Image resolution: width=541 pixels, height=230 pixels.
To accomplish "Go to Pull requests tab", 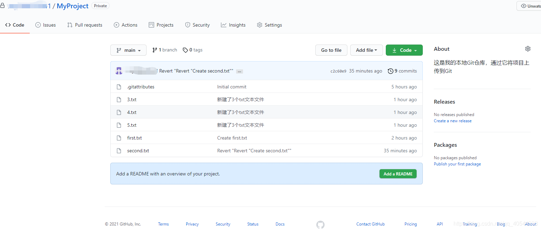I will [x=85, y=25].
